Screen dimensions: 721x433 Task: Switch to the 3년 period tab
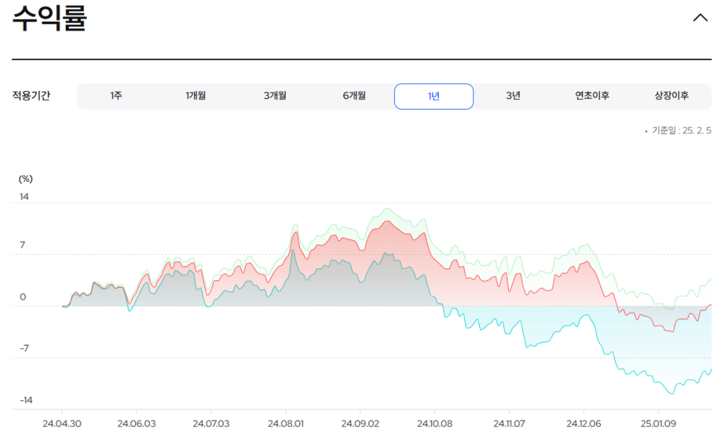click(514, 96)
